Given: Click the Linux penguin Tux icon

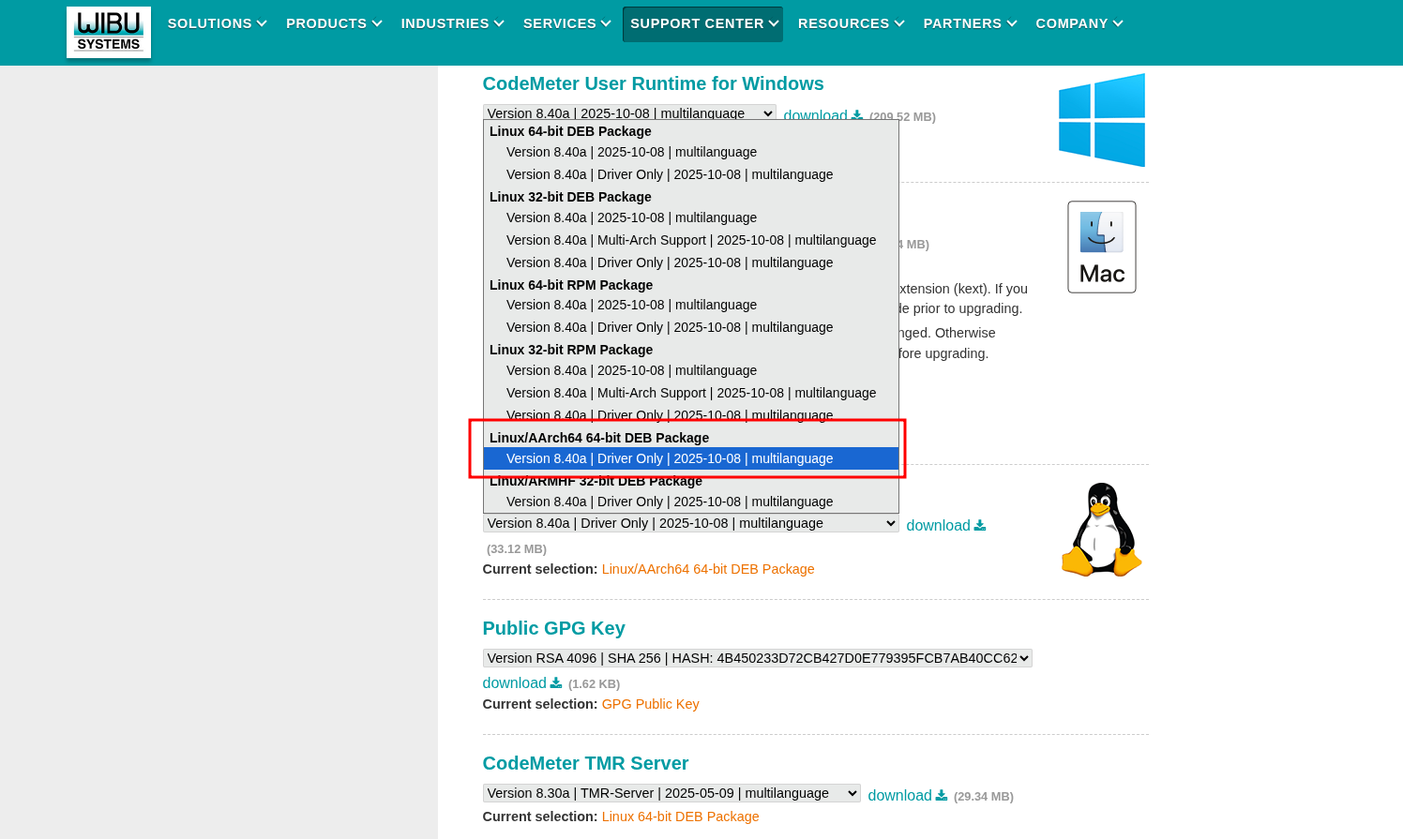Looking at the screenshot, I should click(1101, 530).
